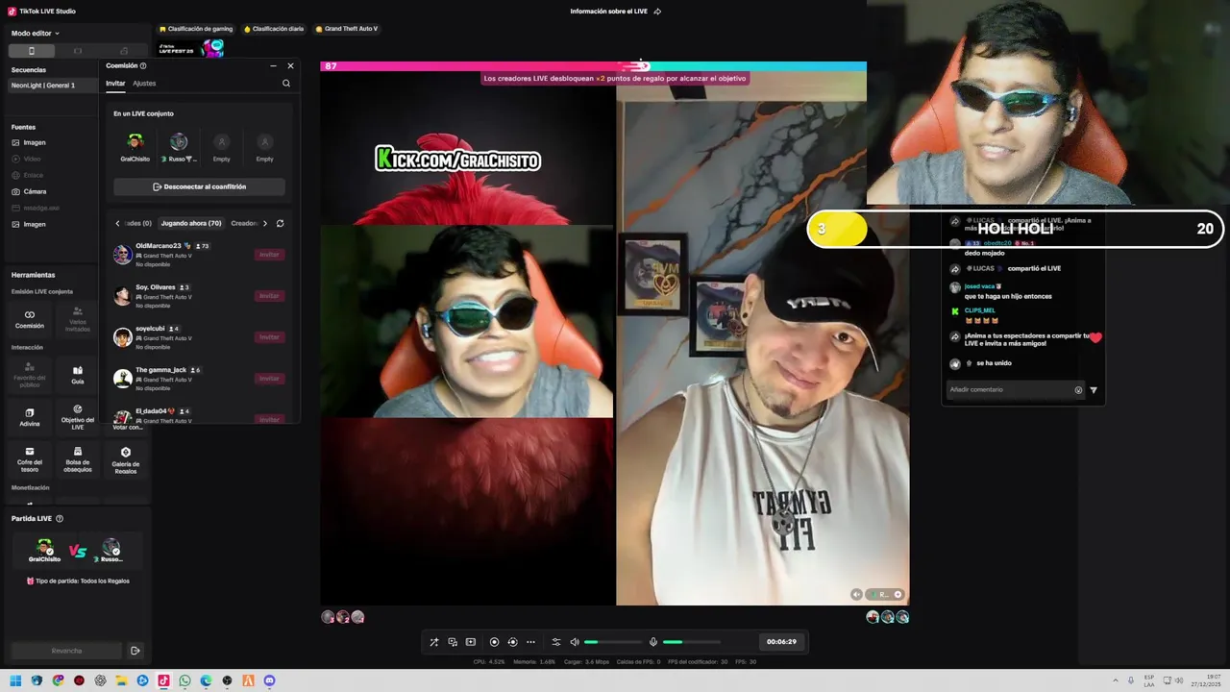The height and width of the screenshot is (692, 1230).
Task: Adjust the microphone volume slider
Action: pos(692,642)
